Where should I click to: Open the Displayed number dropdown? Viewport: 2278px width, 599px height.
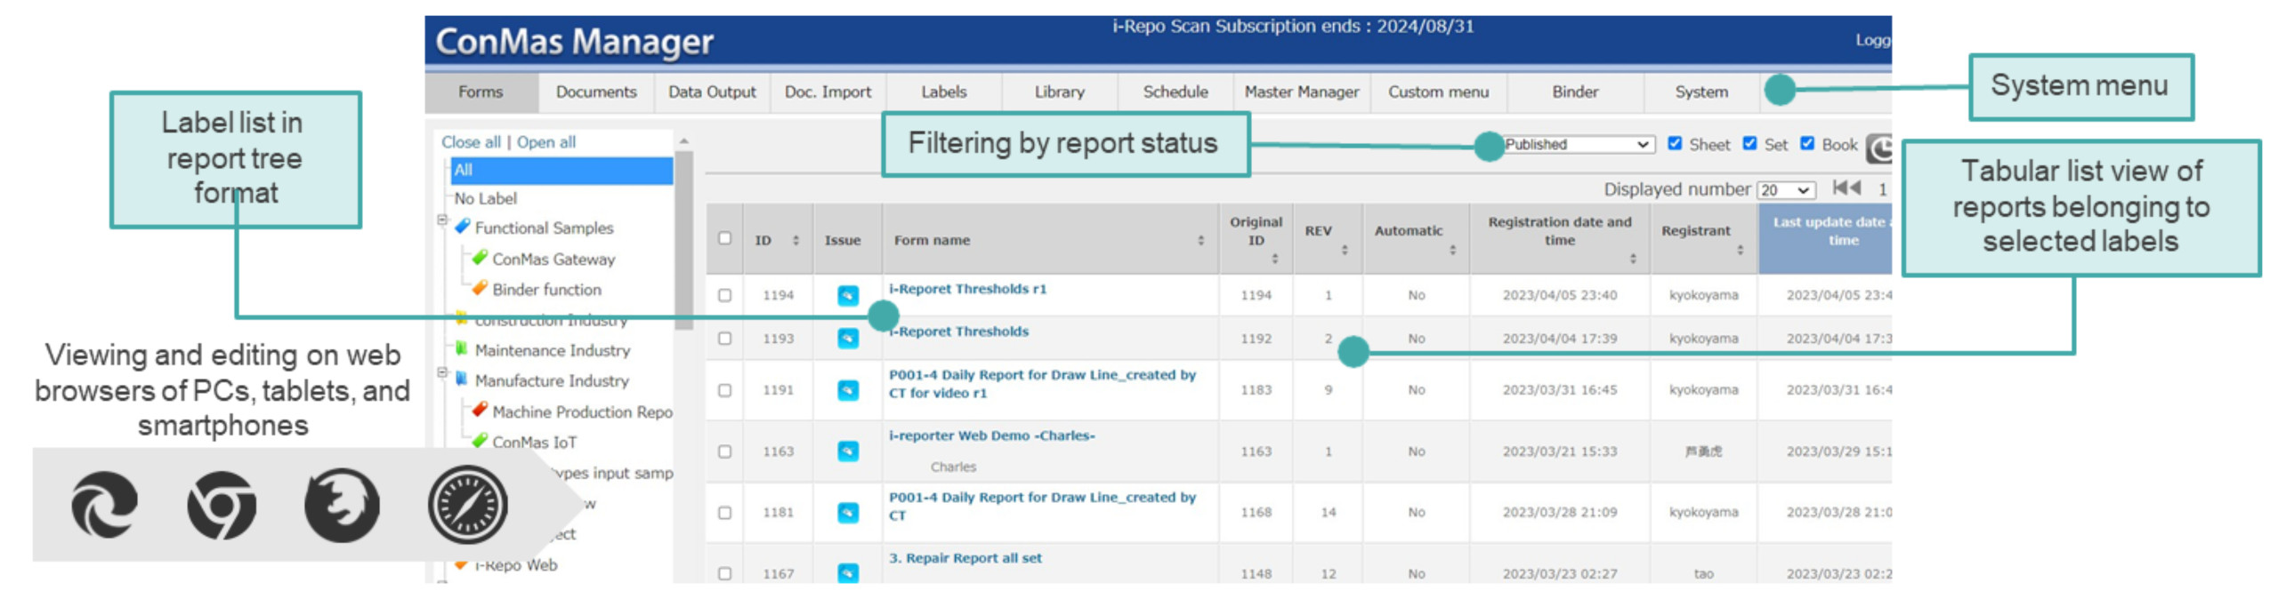tap(1784, 189)
